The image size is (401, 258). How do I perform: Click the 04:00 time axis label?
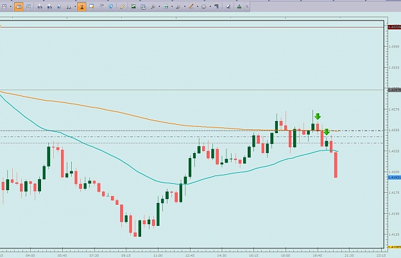[x=30, y=255]
